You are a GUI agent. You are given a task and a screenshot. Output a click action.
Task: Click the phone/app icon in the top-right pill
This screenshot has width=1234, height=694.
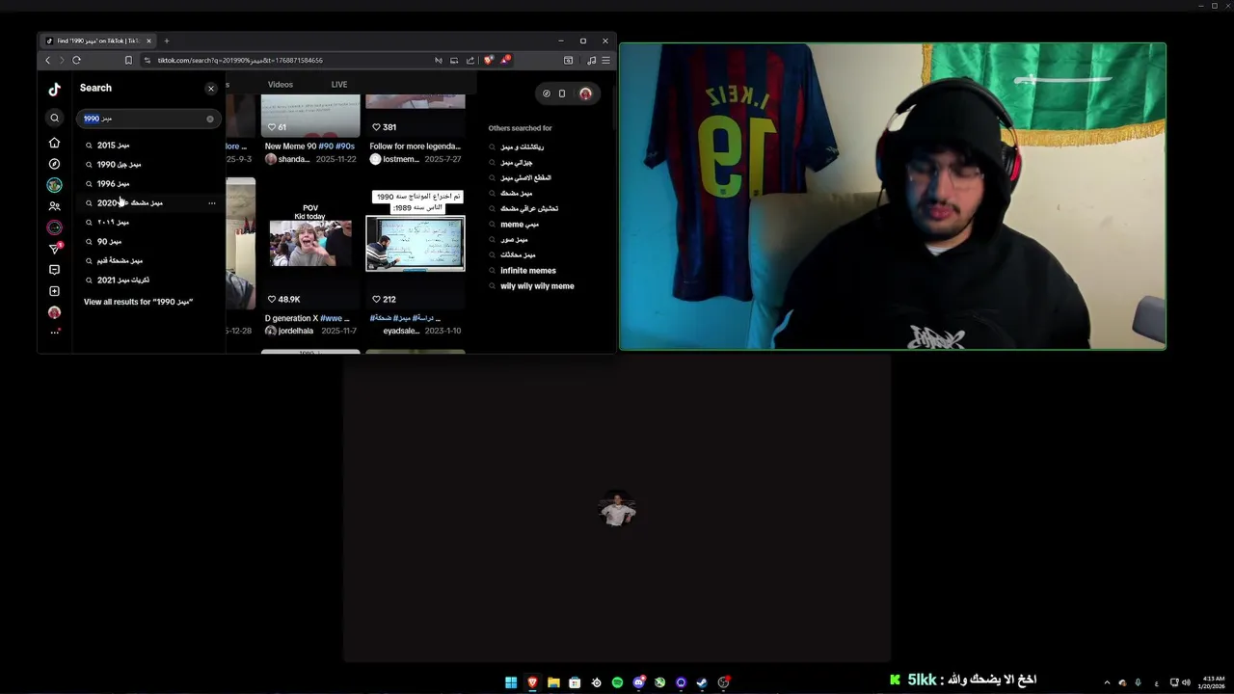pos(562,93)
